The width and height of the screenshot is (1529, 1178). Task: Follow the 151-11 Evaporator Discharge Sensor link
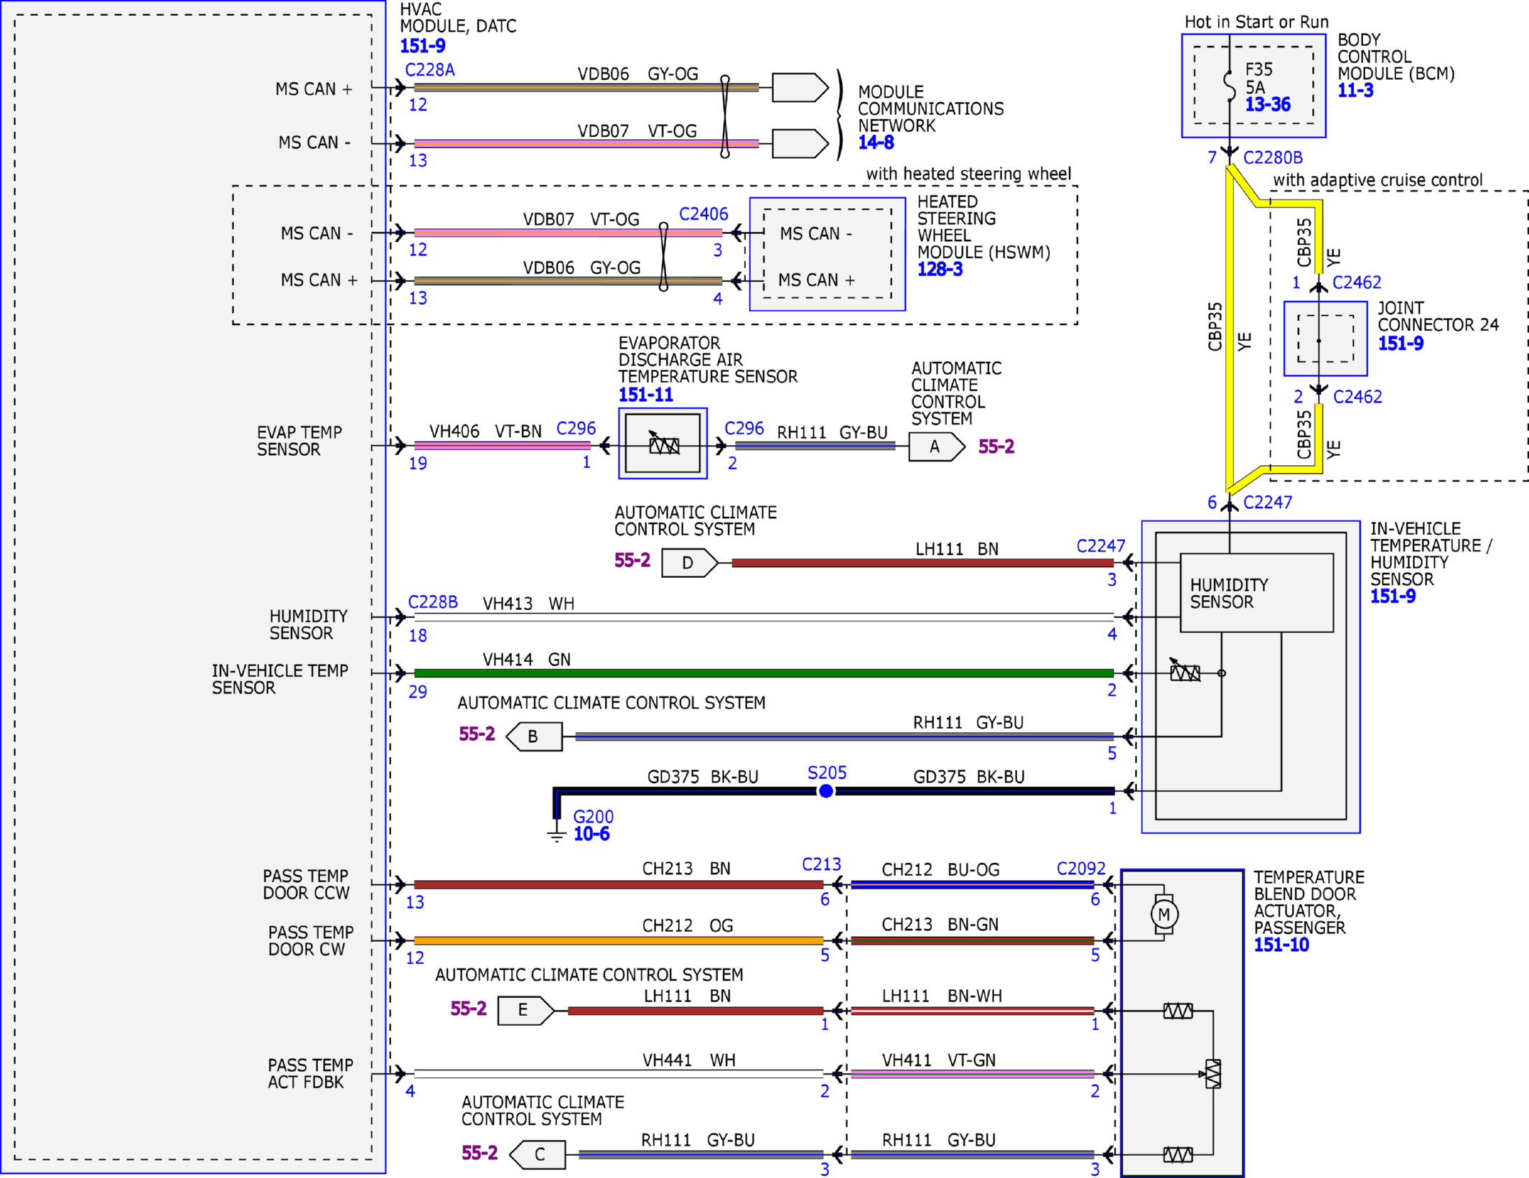click(645, 395)
